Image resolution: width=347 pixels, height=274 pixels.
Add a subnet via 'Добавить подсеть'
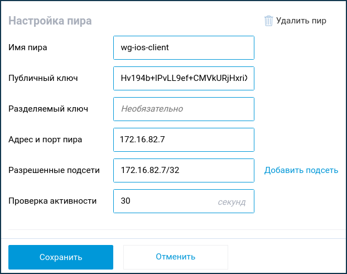301,170
